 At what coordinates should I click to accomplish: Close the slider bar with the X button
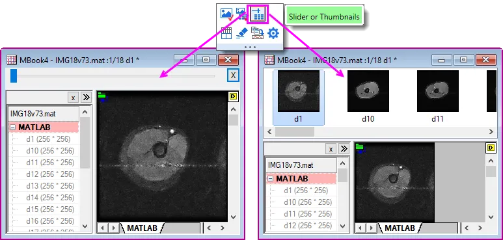tap(233, 75)
